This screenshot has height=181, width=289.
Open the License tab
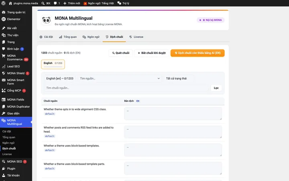tap(136, 37)
